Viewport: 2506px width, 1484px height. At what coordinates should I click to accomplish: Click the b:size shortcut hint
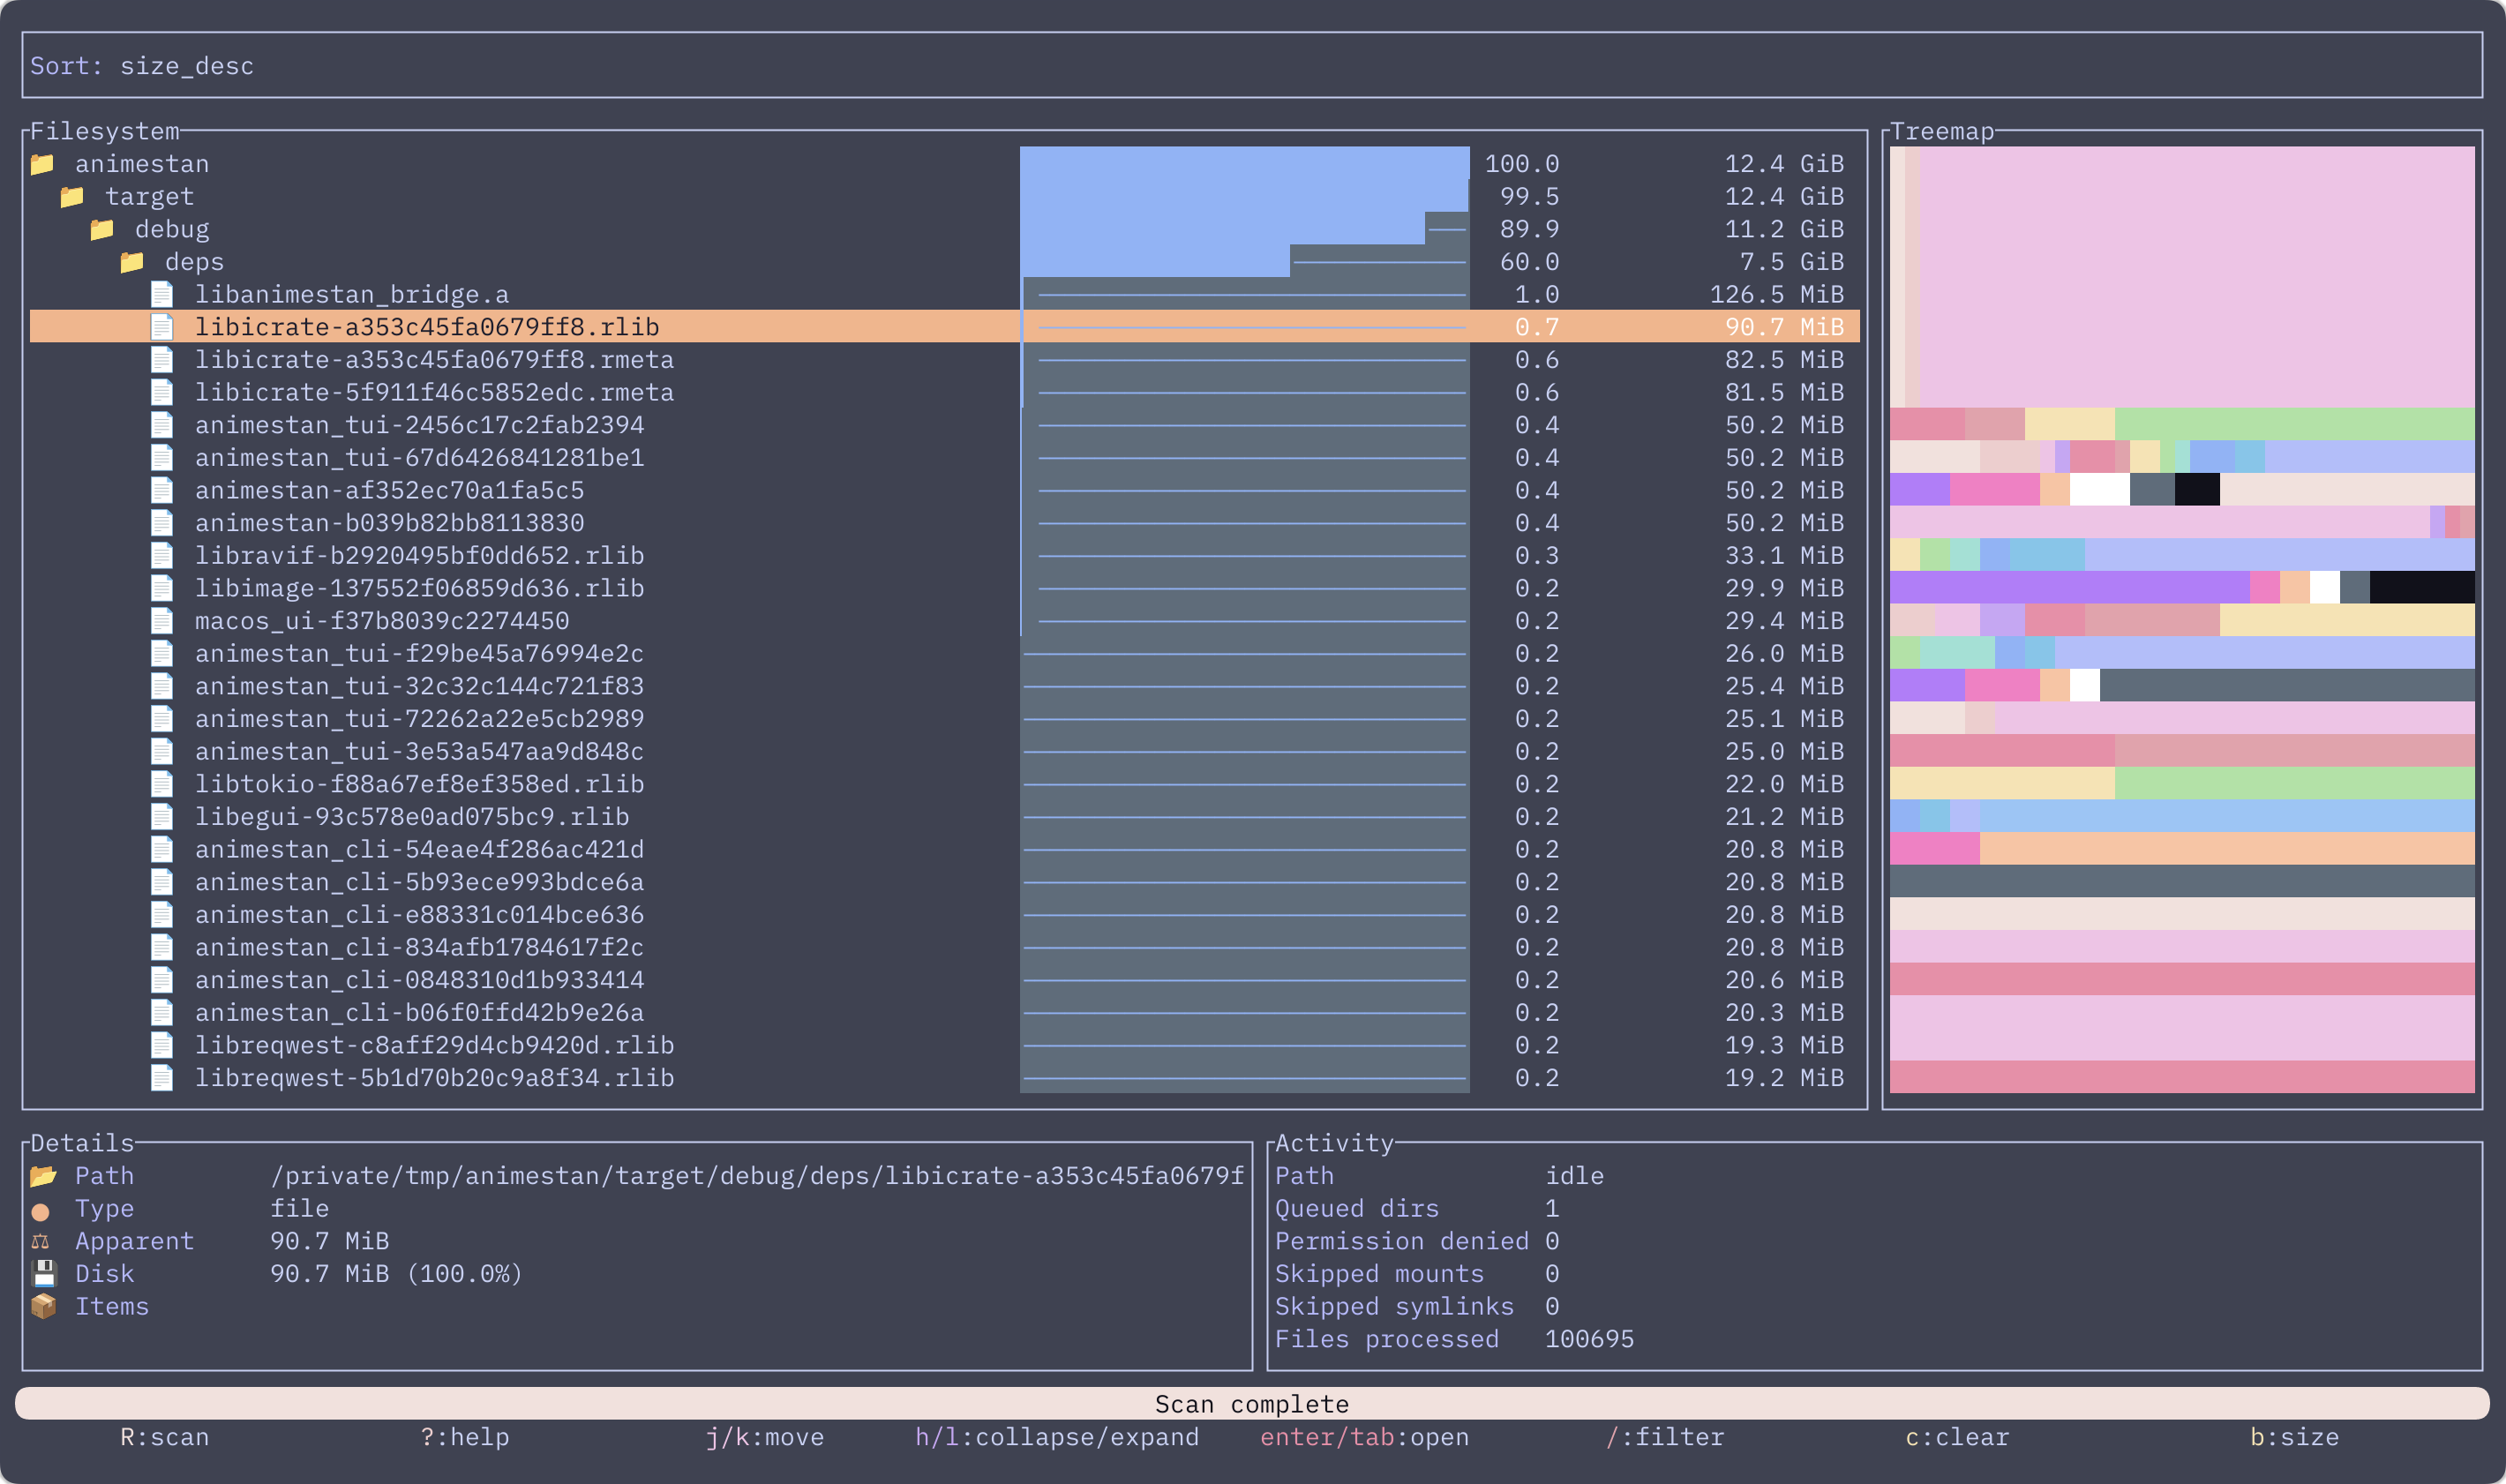pos(2295,1438)
